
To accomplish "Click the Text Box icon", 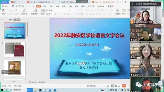I will [x=118, y=11].
